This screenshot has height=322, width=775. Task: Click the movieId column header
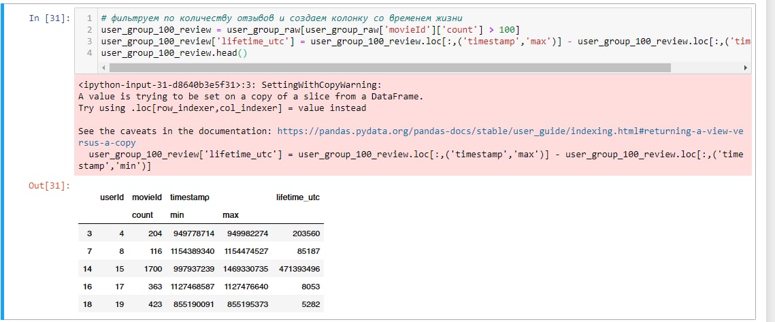[x=147, y=197]
